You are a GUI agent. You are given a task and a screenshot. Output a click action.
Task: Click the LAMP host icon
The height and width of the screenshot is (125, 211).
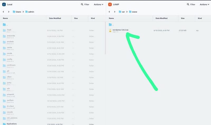tap(110, 4)
